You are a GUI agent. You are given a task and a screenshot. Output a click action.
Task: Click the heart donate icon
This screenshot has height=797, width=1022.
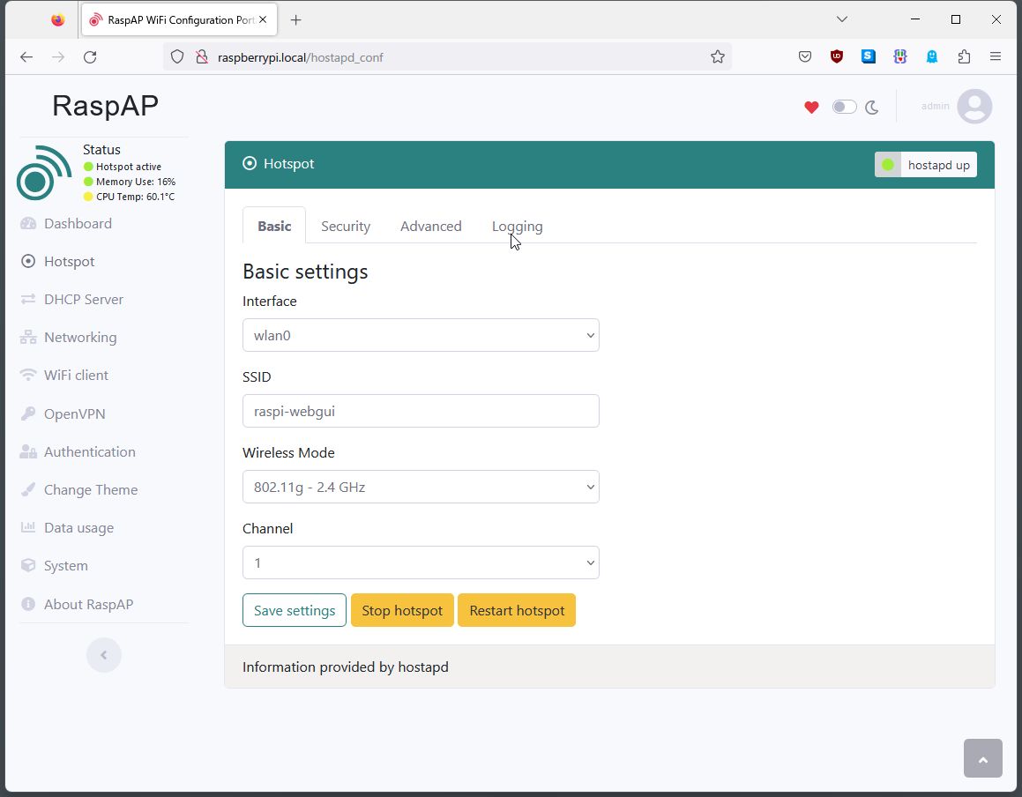[x=811, y=107]
